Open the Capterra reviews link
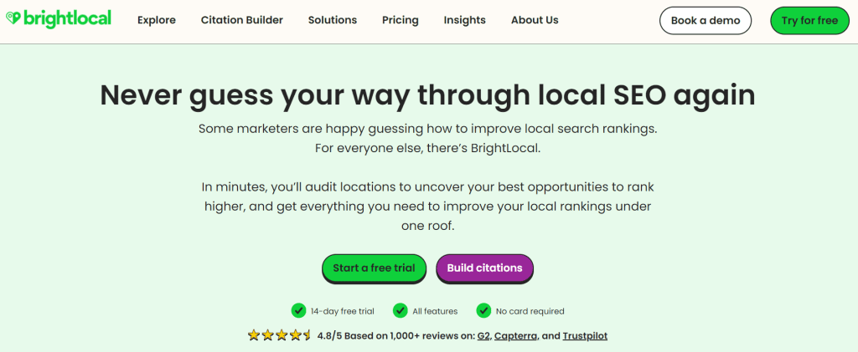858x352 pixels. (515, 336)
